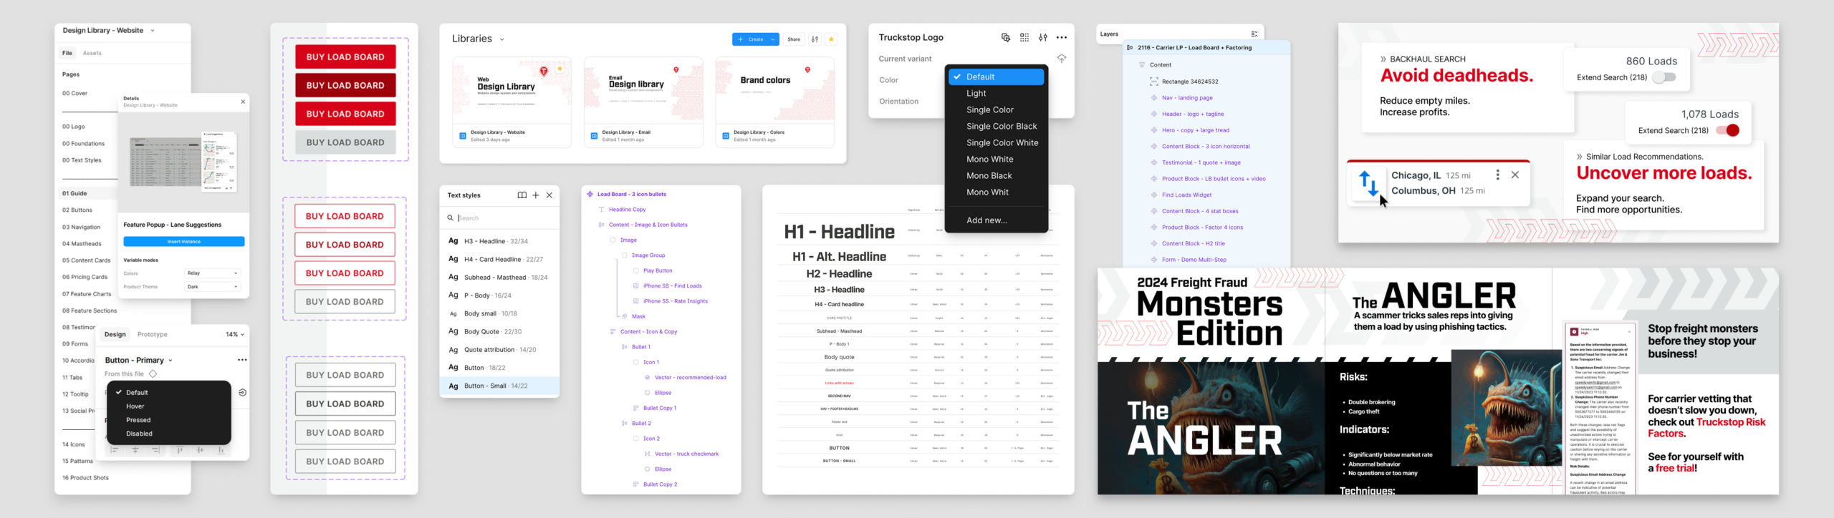Viewport: 1834px width, 518px height.
Task: Switch to the Prototype tab
Action: tap(152, 334)
